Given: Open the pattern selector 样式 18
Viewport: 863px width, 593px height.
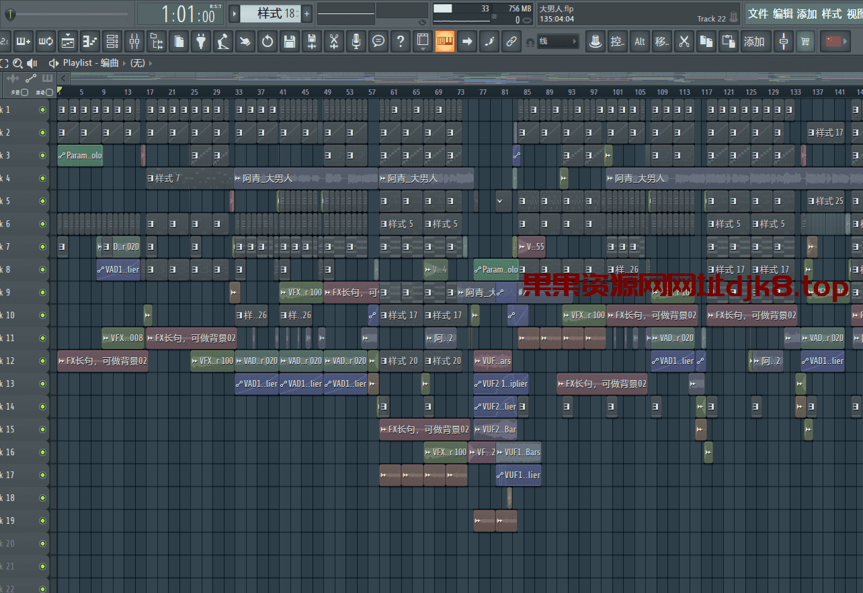Looking at the screenshot, I should (x=270, y=13).
